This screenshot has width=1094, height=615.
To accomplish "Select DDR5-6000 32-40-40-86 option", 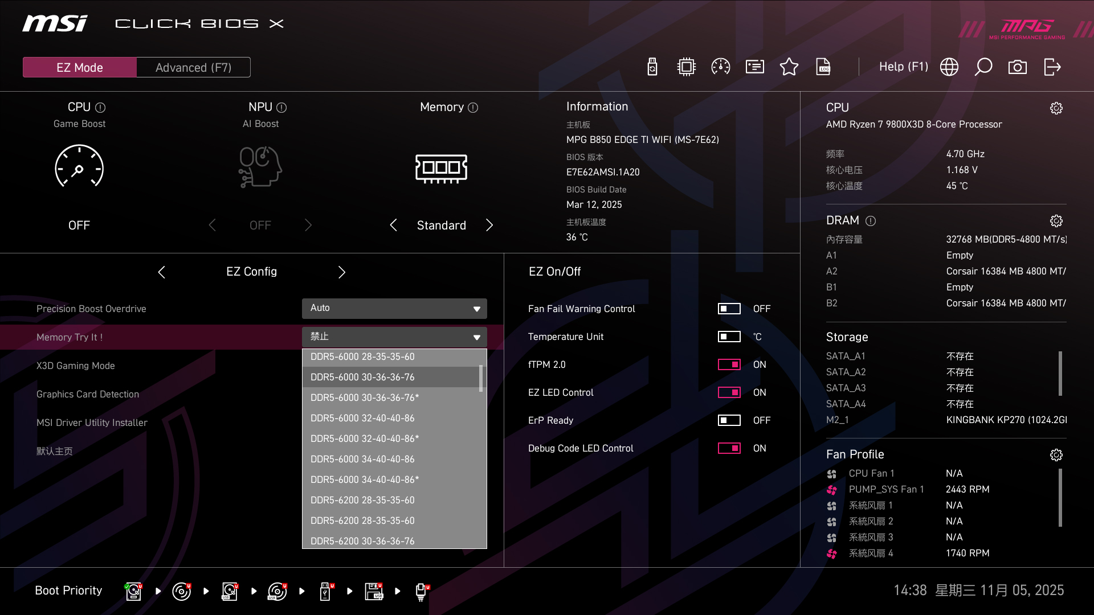I will point(362,418).
